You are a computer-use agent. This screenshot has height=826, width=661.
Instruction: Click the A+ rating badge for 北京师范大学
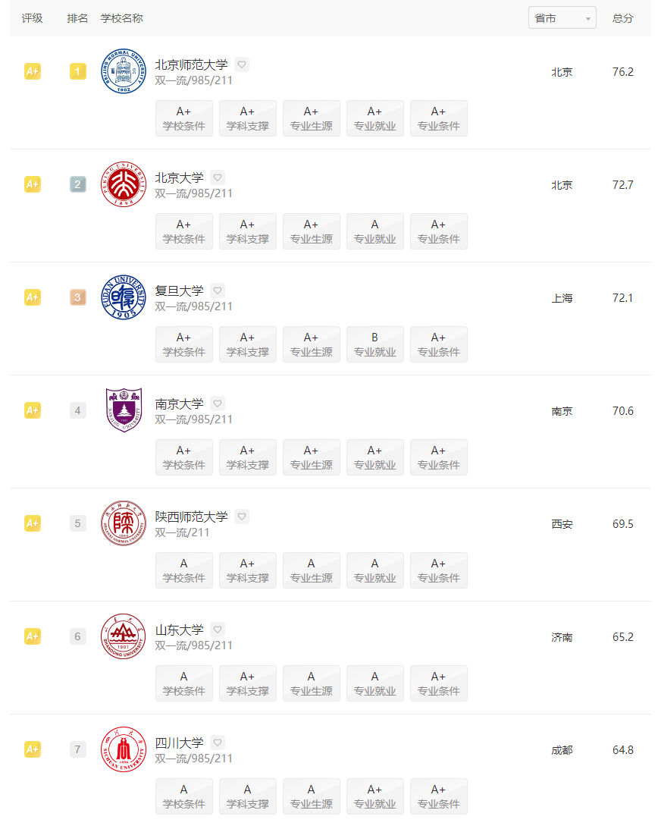point(33,71)
